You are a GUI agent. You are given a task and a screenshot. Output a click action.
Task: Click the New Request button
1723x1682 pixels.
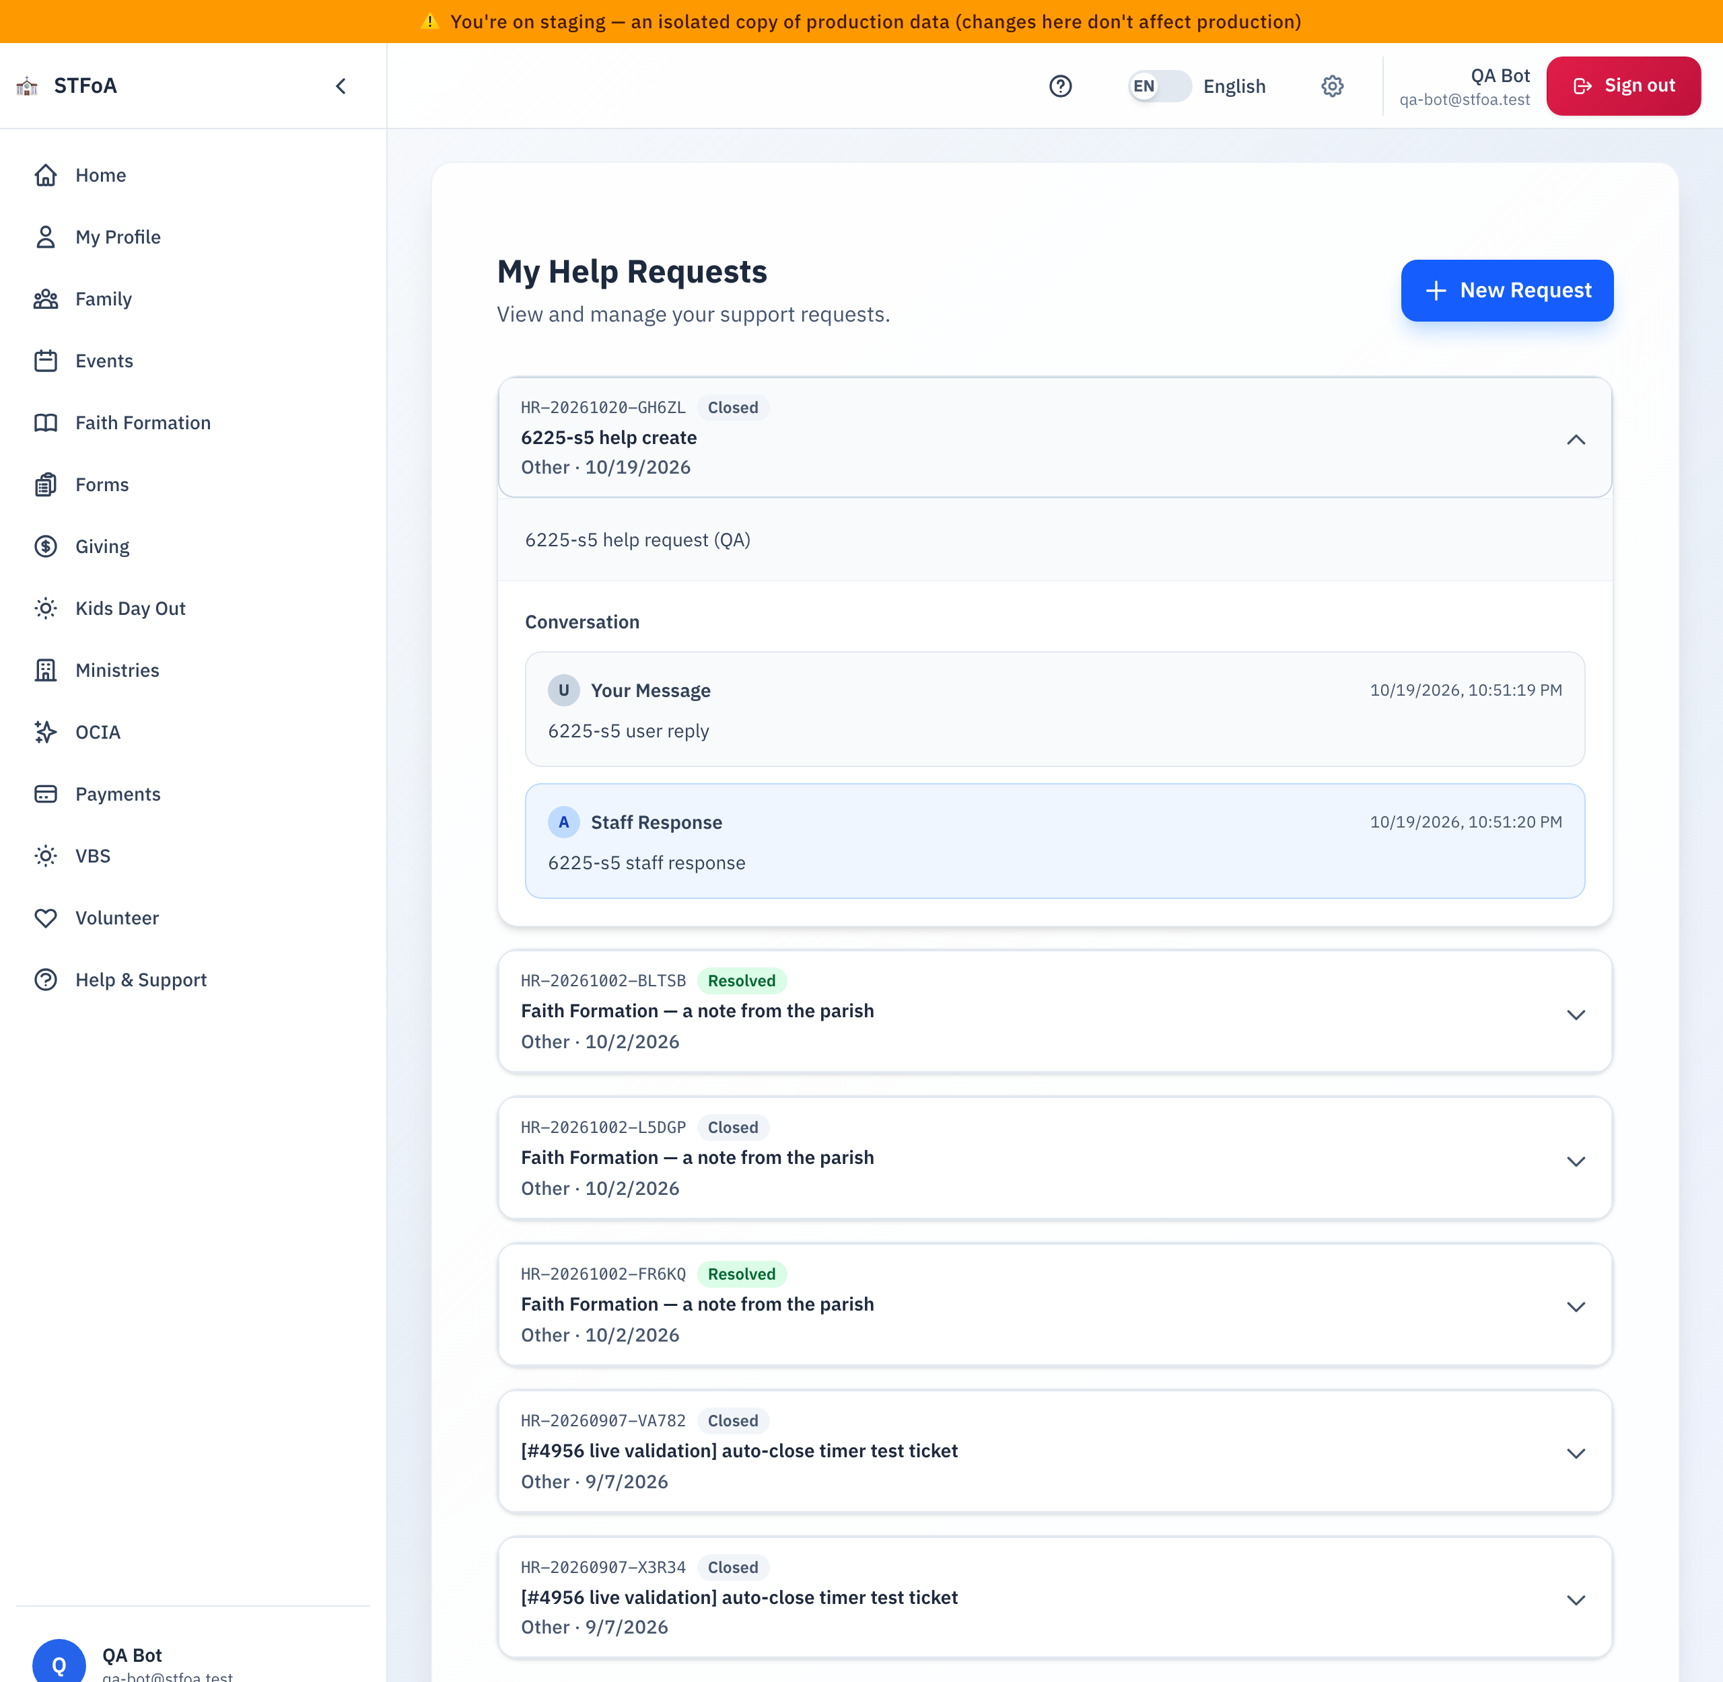point(1506,290)
